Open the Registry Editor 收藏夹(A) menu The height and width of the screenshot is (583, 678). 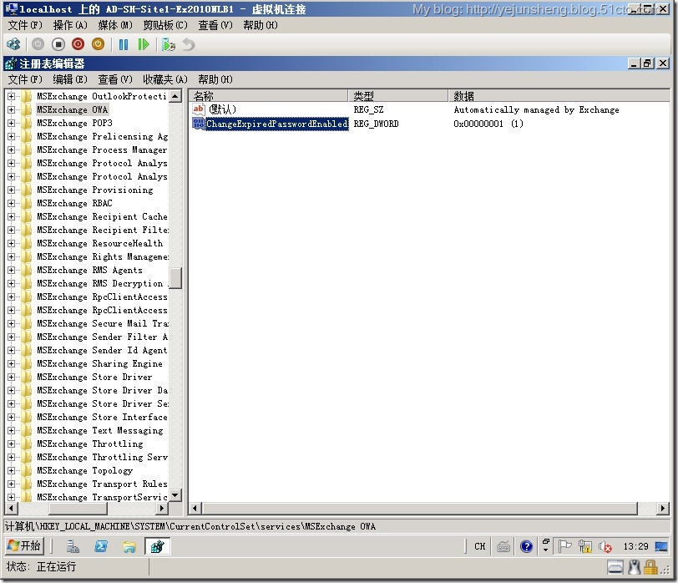coord(165,79)
